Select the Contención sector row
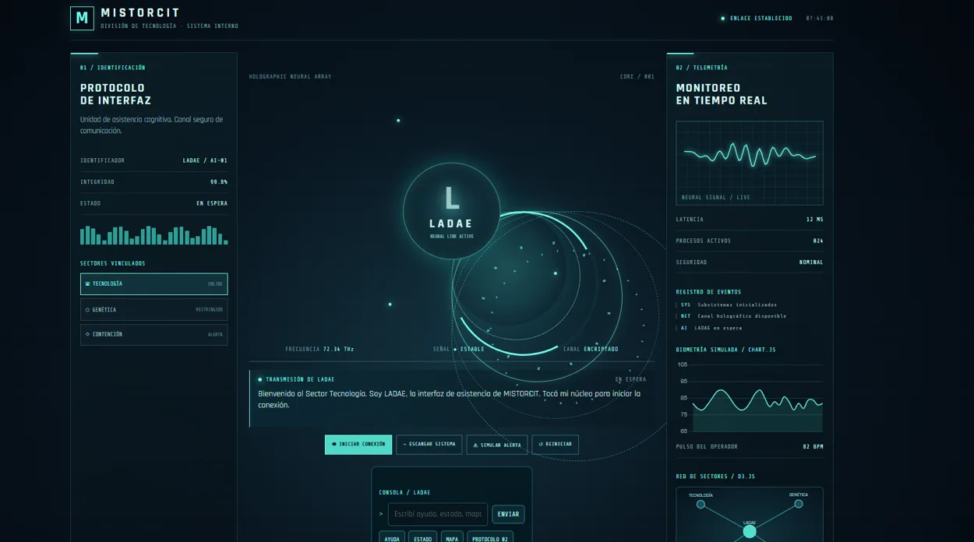This screenshot has width=974, height=542. (x=154, y=334)
